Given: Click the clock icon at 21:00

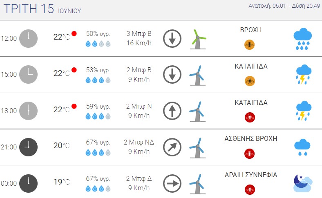Looking at the screenshot, I should coord(28,147).
